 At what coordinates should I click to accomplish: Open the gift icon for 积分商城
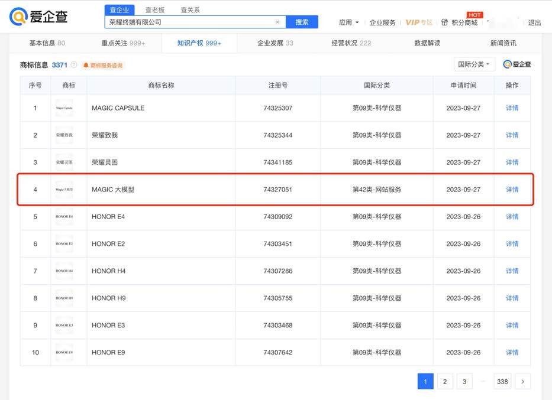(x=445, y=22)
